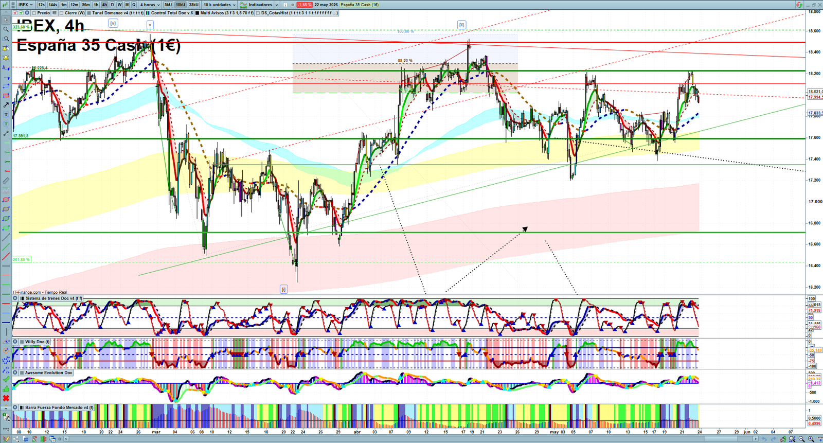Toggle the DS_CotasHist checkbox
Viewport: 823px width, 443px height.
click(258, 13)
